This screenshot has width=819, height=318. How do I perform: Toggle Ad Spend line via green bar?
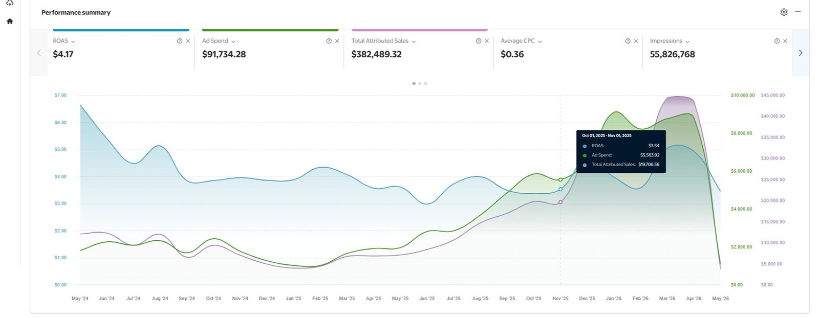coord(270,30)
